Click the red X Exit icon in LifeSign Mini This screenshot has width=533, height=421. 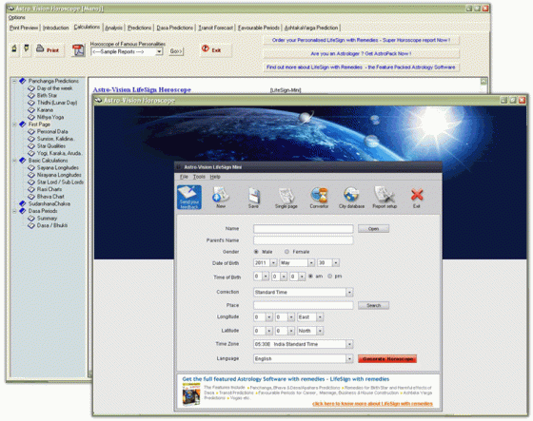417,198
